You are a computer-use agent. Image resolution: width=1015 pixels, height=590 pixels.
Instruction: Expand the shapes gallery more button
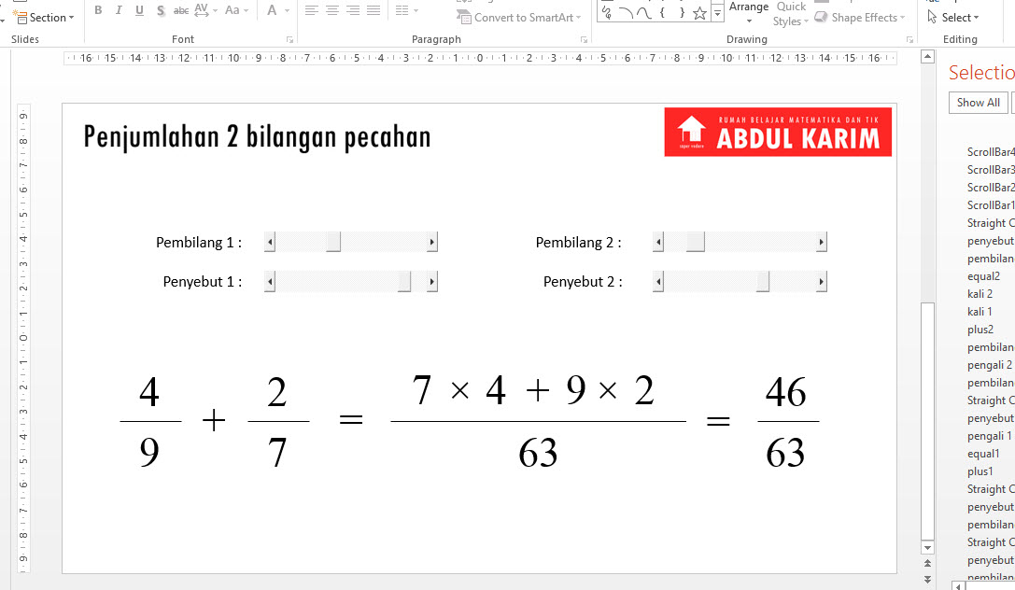coord(717,13)
